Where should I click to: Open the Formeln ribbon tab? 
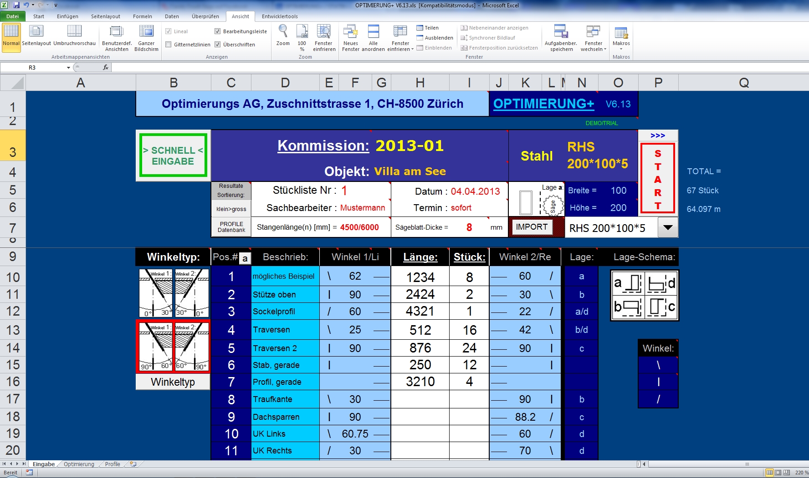click(143, 16)
